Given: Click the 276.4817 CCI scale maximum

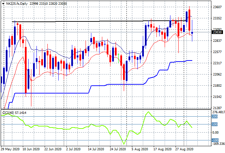Looking at the screenshot, I should [x=219, y=112].
